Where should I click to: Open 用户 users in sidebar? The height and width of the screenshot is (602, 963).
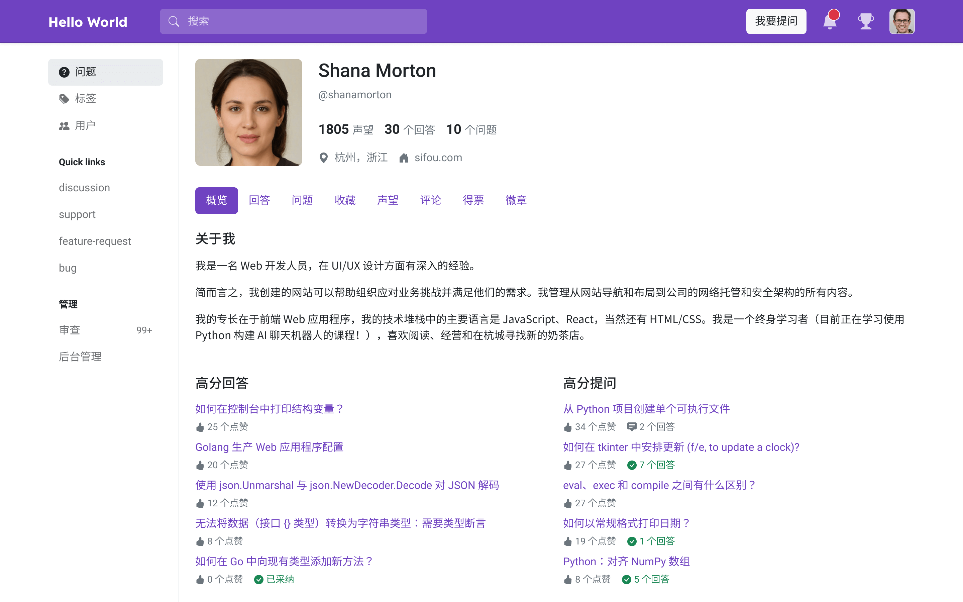pos(85,125)
